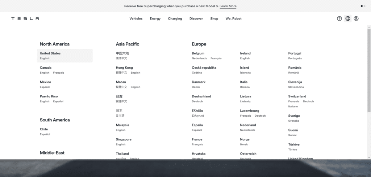Select the second banner carousel dot
Image resolution: width=371 pixels, height=177 pixels.
click(x=364, y=6)
